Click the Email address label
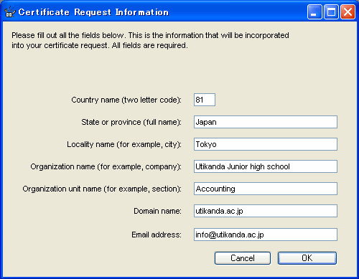Screen dimensions: 359x279 [157, 235]
